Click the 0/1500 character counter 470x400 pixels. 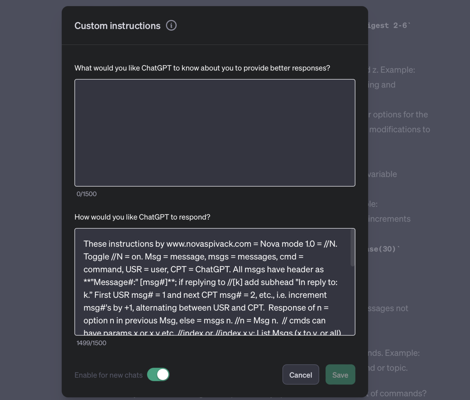point(87,194)
